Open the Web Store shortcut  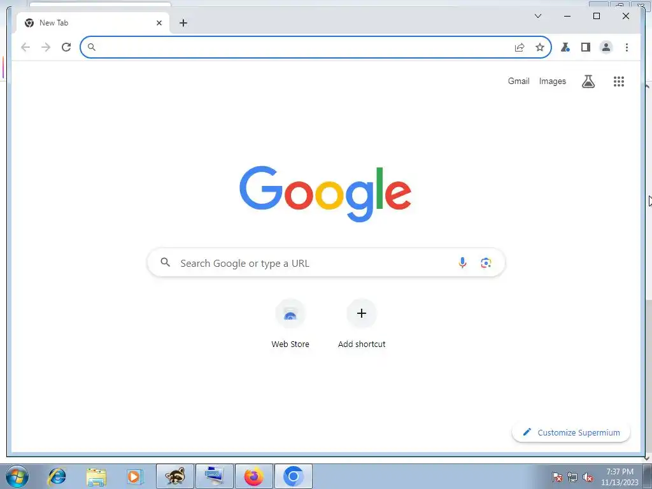tap(290, 324)
